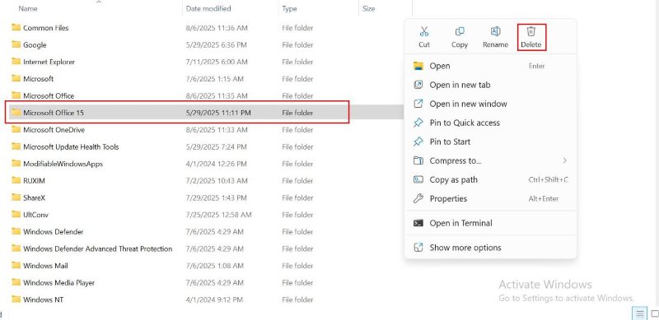Click the Cut scissors icon
This screenshot has width=659, height=320.
pyautogui.click(x=424, y=31)
